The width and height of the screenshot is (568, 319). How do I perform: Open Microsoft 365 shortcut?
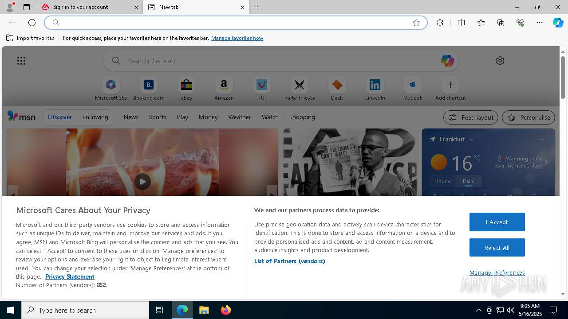(x=111, y=89)
